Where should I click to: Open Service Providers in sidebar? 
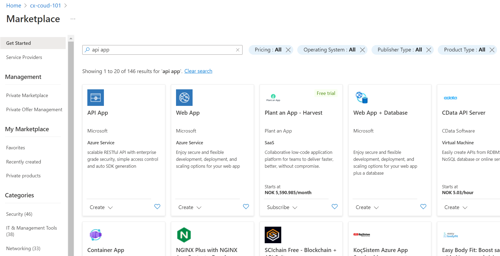coord(24,57)
